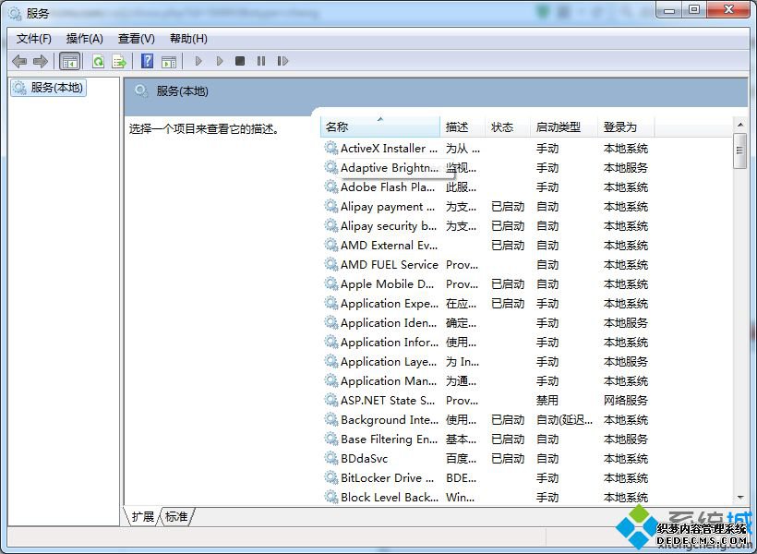Click 禁用 startup type of ASP.NET

coord(547,401)
